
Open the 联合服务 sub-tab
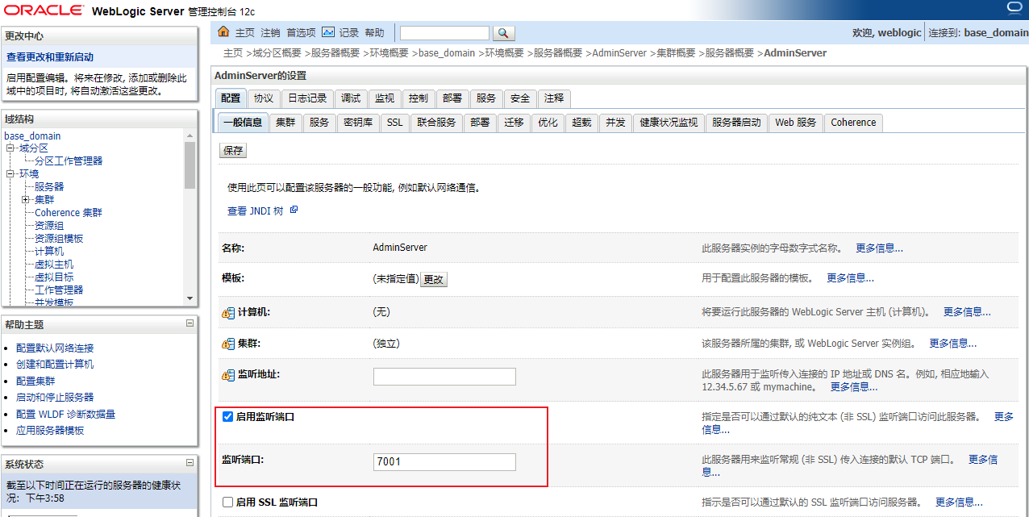(436, 123)
